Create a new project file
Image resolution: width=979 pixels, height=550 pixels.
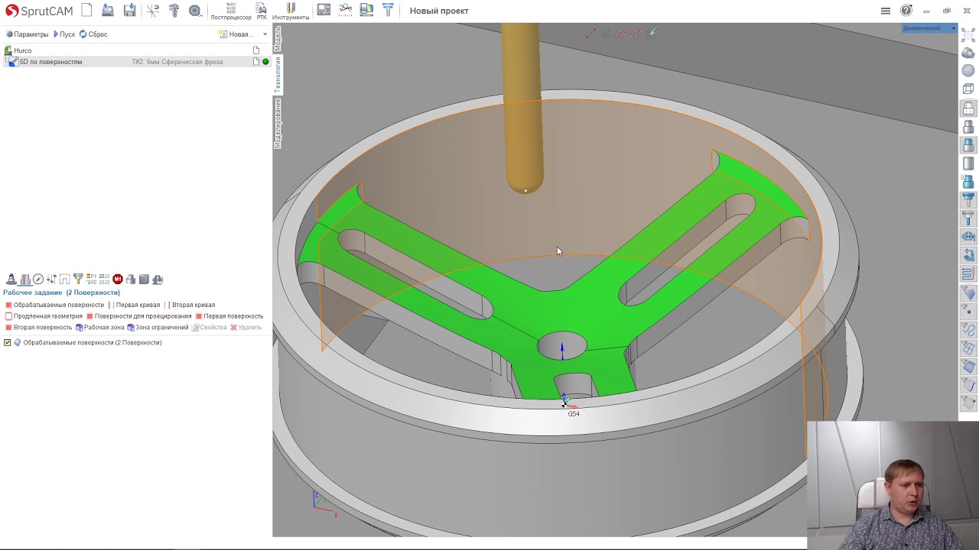point(86,11)
